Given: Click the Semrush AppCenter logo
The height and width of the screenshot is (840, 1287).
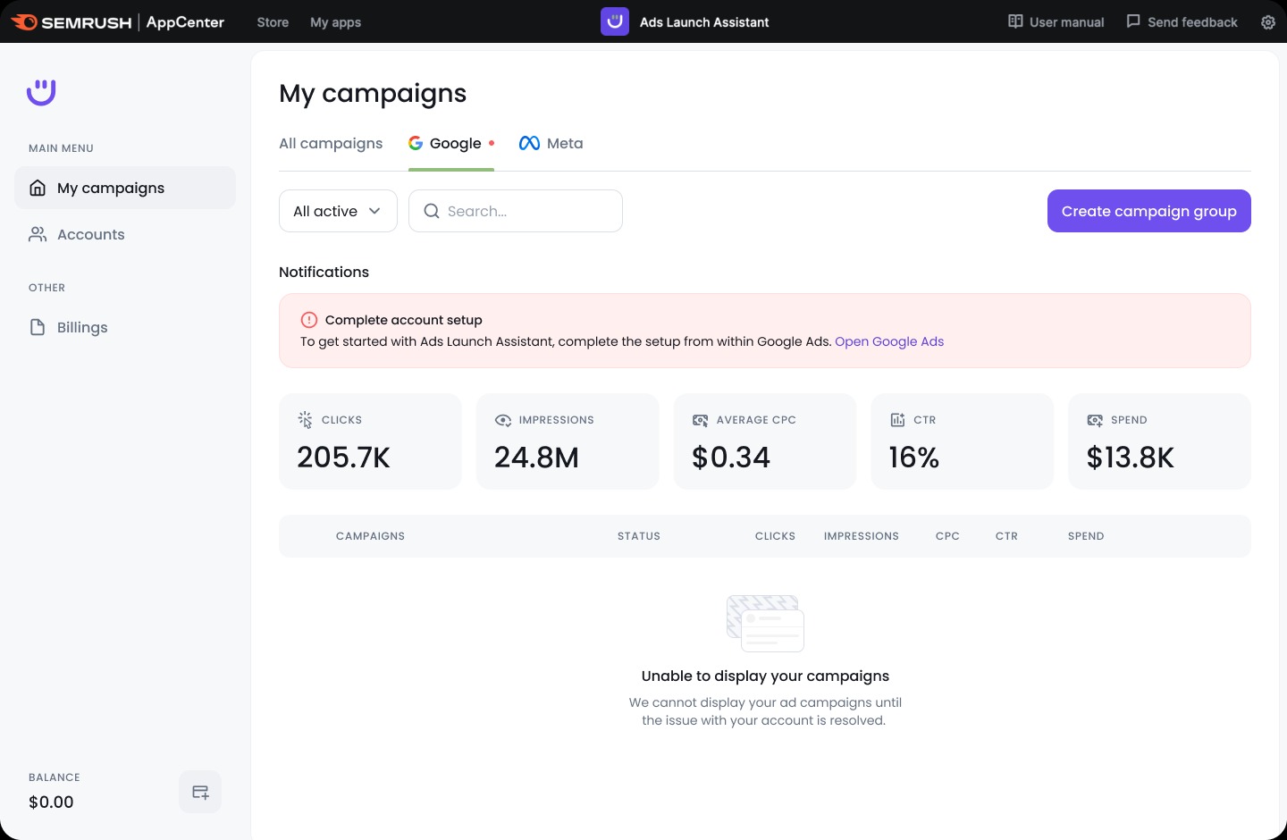Looking at the screenshot, I should point(117,21).
